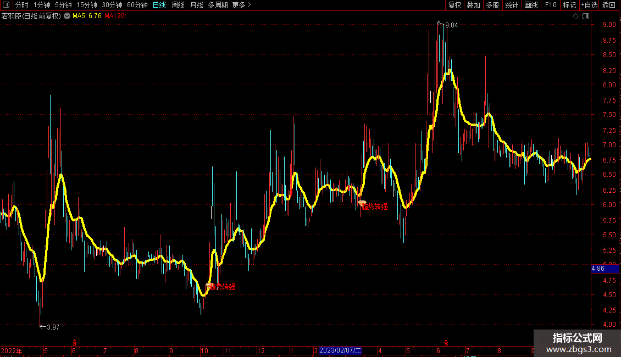Select the 15分钟 period tab
The image size is (621, 357).
click(86, 5)
